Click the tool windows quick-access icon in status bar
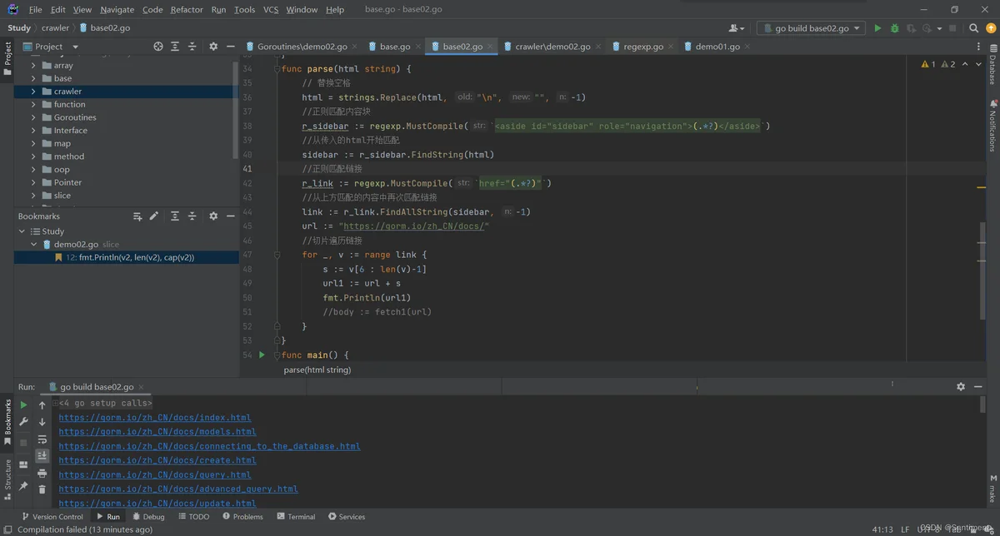Image resolution: width=1000 pixels, height=536 pixels. point(7,529)
